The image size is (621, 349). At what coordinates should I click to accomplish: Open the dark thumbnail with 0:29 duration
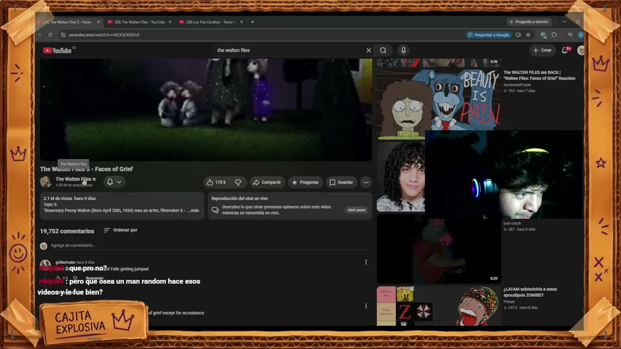tap(439, 249)
